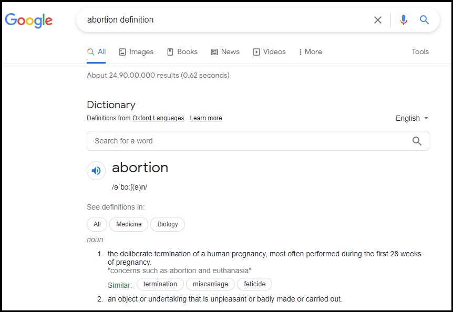Open the English language dropdown
The height and width of the screenshot is (312, 453).
(411, 118)
